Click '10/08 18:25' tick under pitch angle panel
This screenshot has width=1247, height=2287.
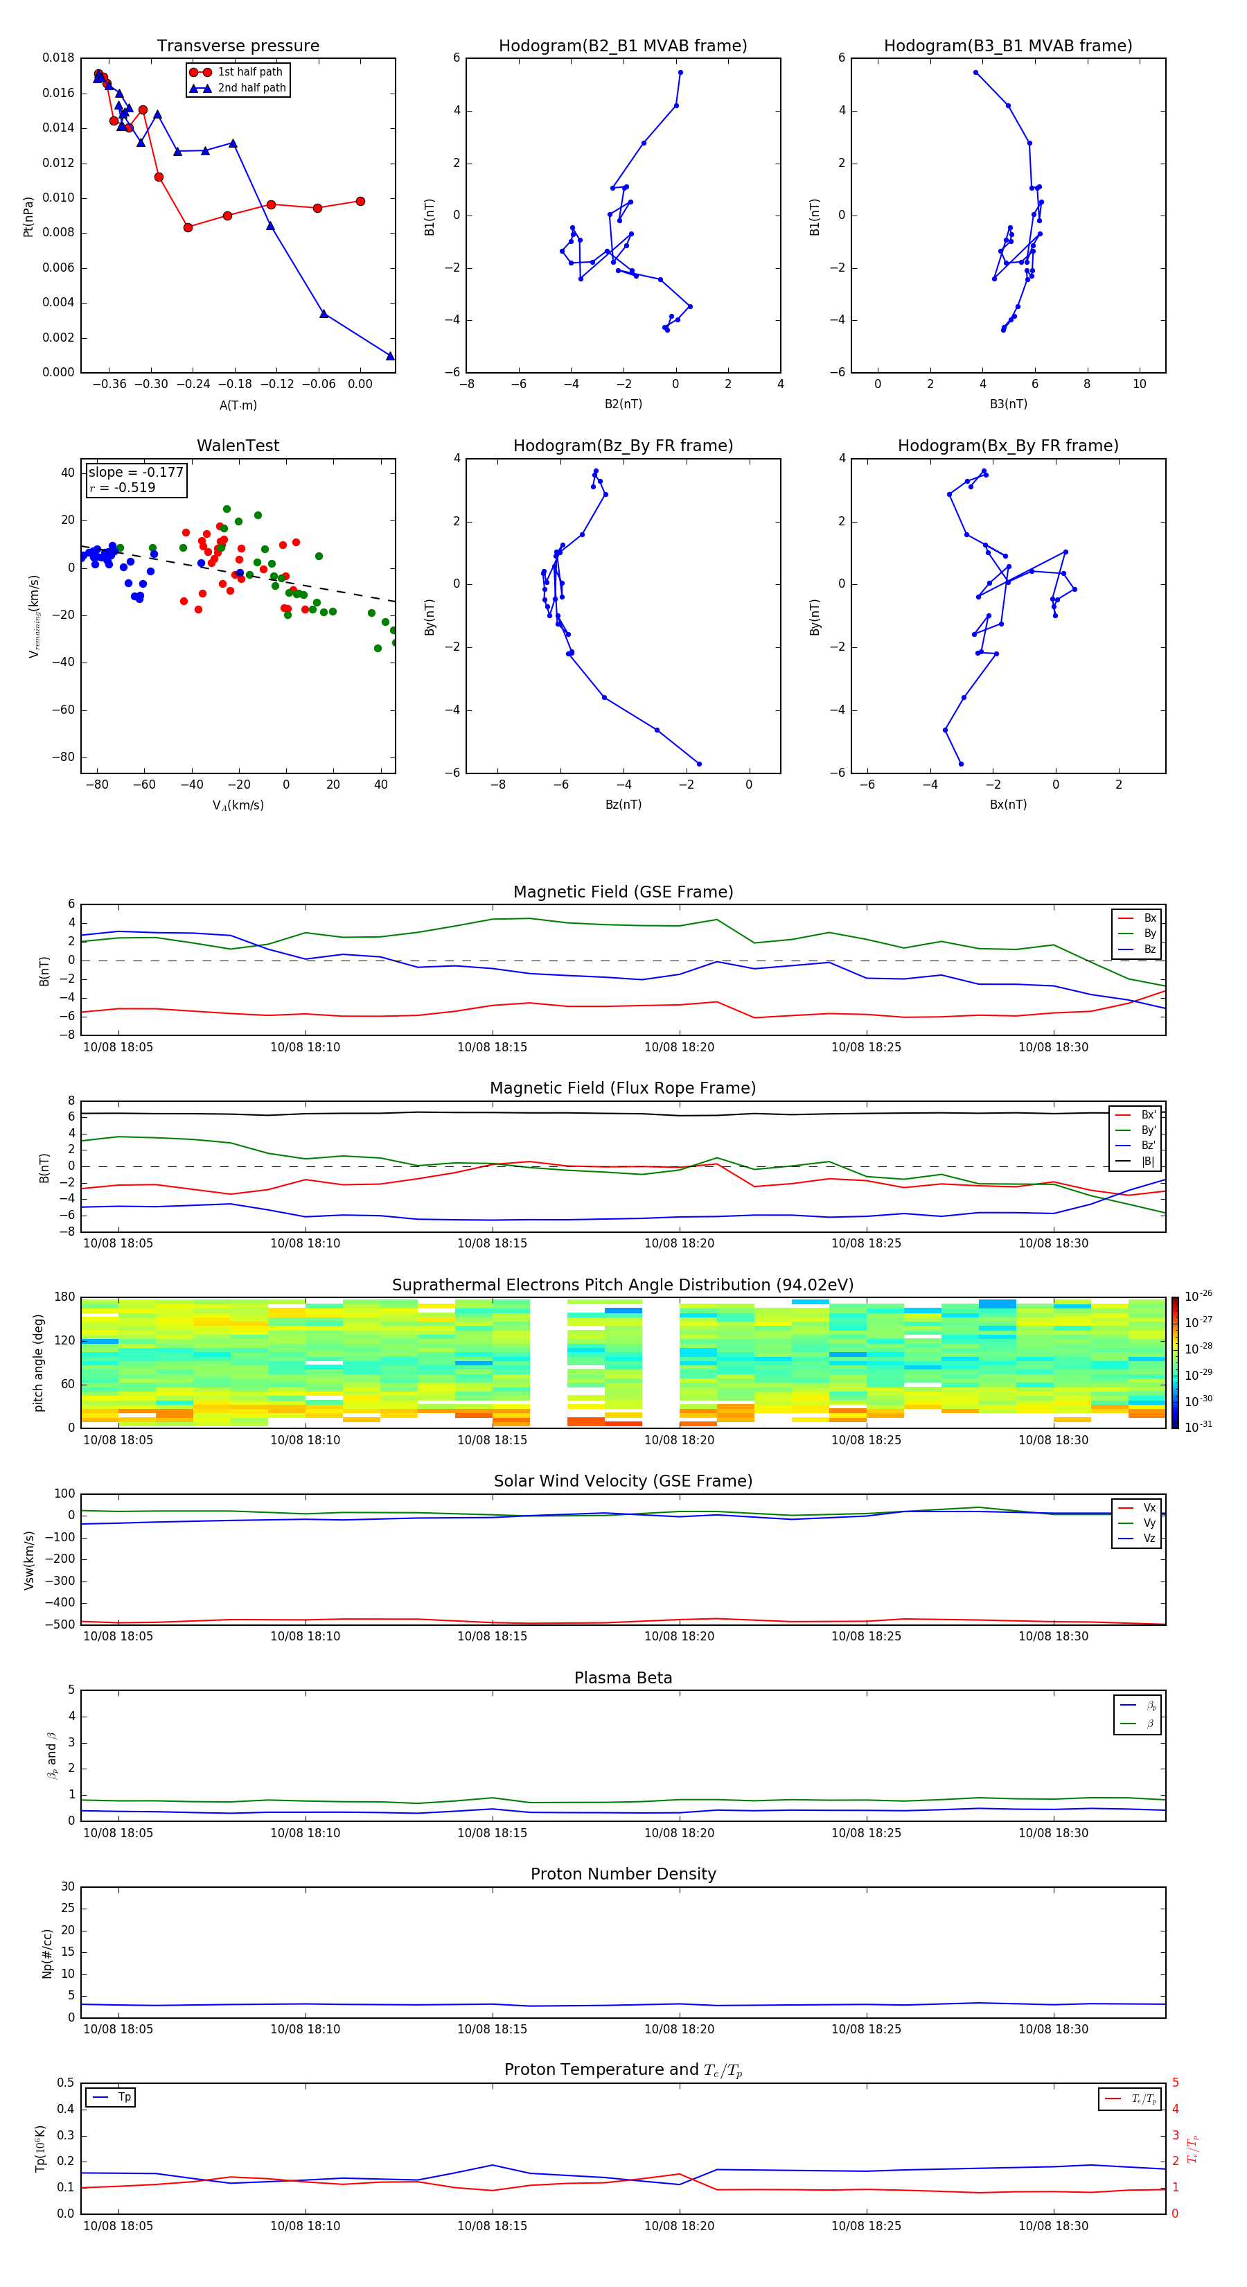pyautogui.click(x=866, y=1440)
